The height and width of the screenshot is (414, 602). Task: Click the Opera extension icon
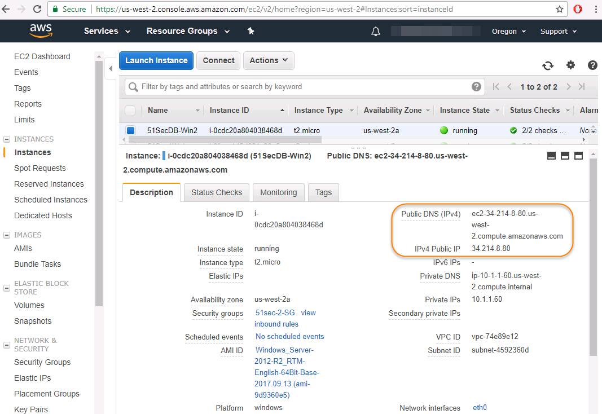click(x=577, y=9)
